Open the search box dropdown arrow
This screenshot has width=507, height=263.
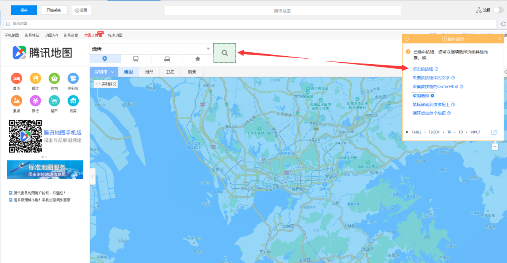pos(208,49)
